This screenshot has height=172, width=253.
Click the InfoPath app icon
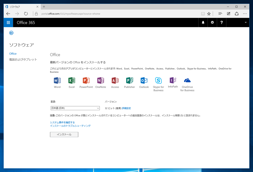[x=173, y=80]
